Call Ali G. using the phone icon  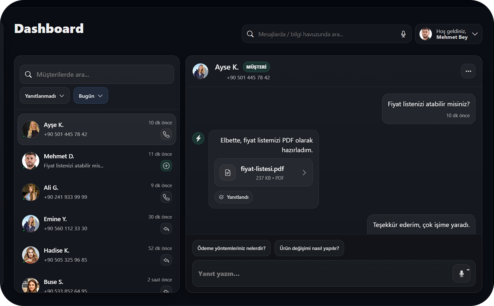pos(166,197)
